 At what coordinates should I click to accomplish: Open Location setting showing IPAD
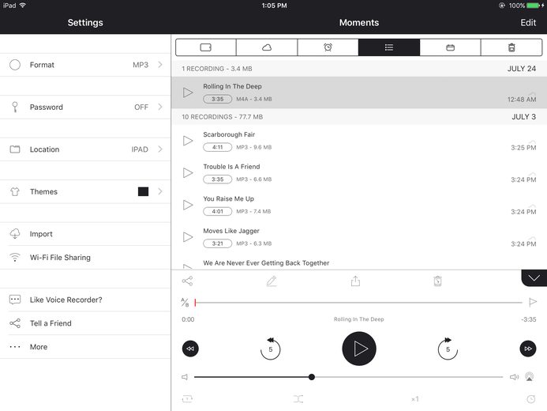point(85,149)
